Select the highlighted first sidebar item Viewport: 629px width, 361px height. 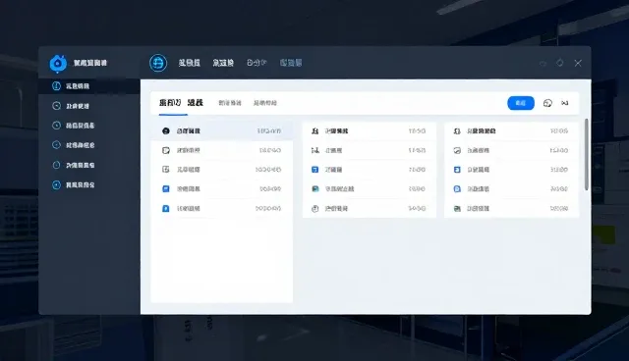point(89,86)
